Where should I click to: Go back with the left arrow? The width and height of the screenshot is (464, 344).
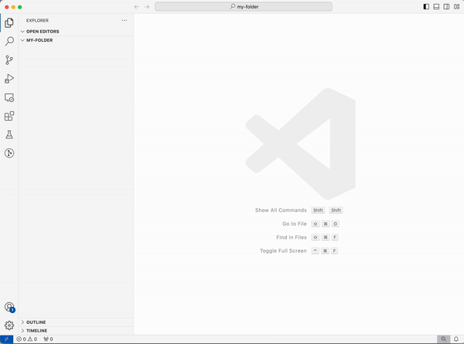point(136,7)
